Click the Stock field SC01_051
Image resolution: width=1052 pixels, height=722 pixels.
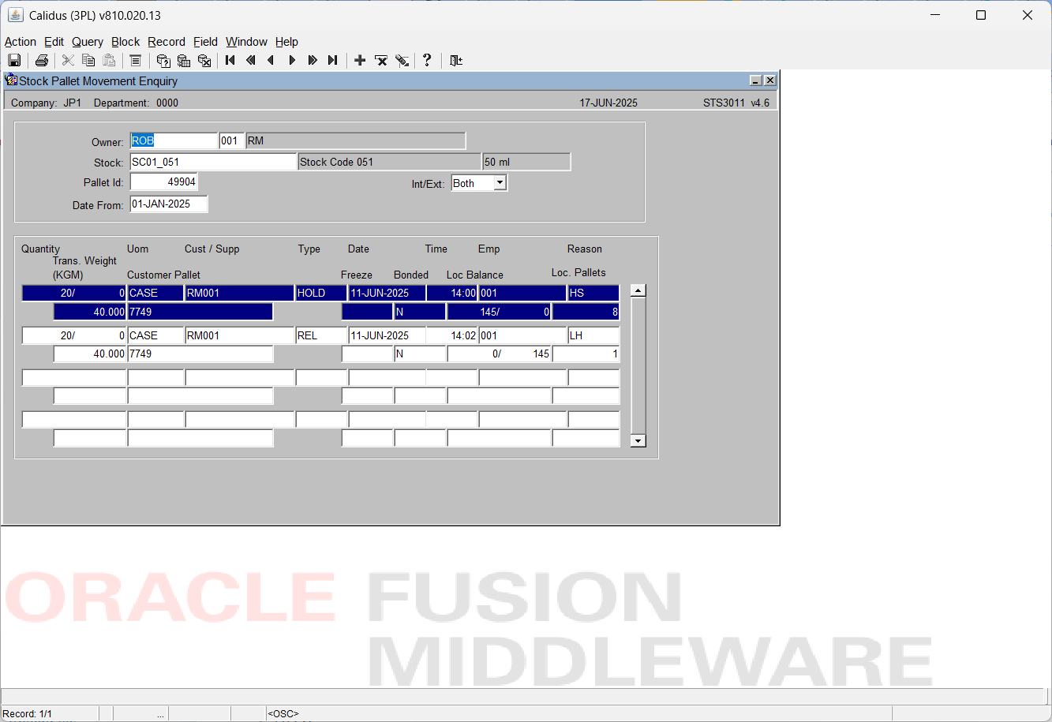pyautogui.click(x=213, y=162)
